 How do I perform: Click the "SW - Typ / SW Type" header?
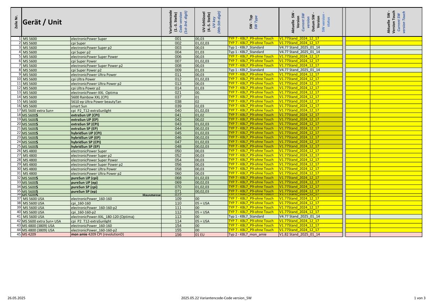pos(253,22)
